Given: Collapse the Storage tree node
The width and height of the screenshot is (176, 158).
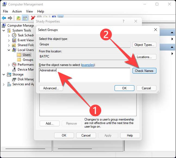Looking at the screenshot, I should [x=4, y=74].
